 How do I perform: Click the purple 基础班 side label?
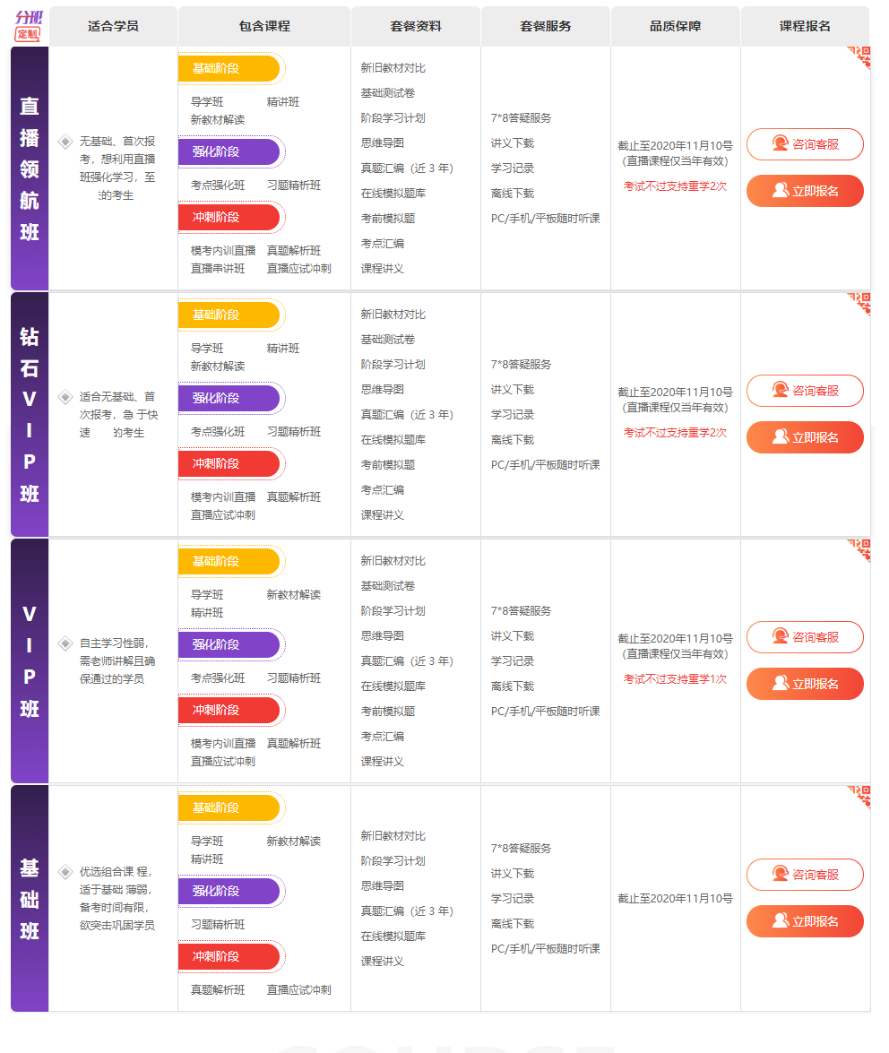pos(30,899)
